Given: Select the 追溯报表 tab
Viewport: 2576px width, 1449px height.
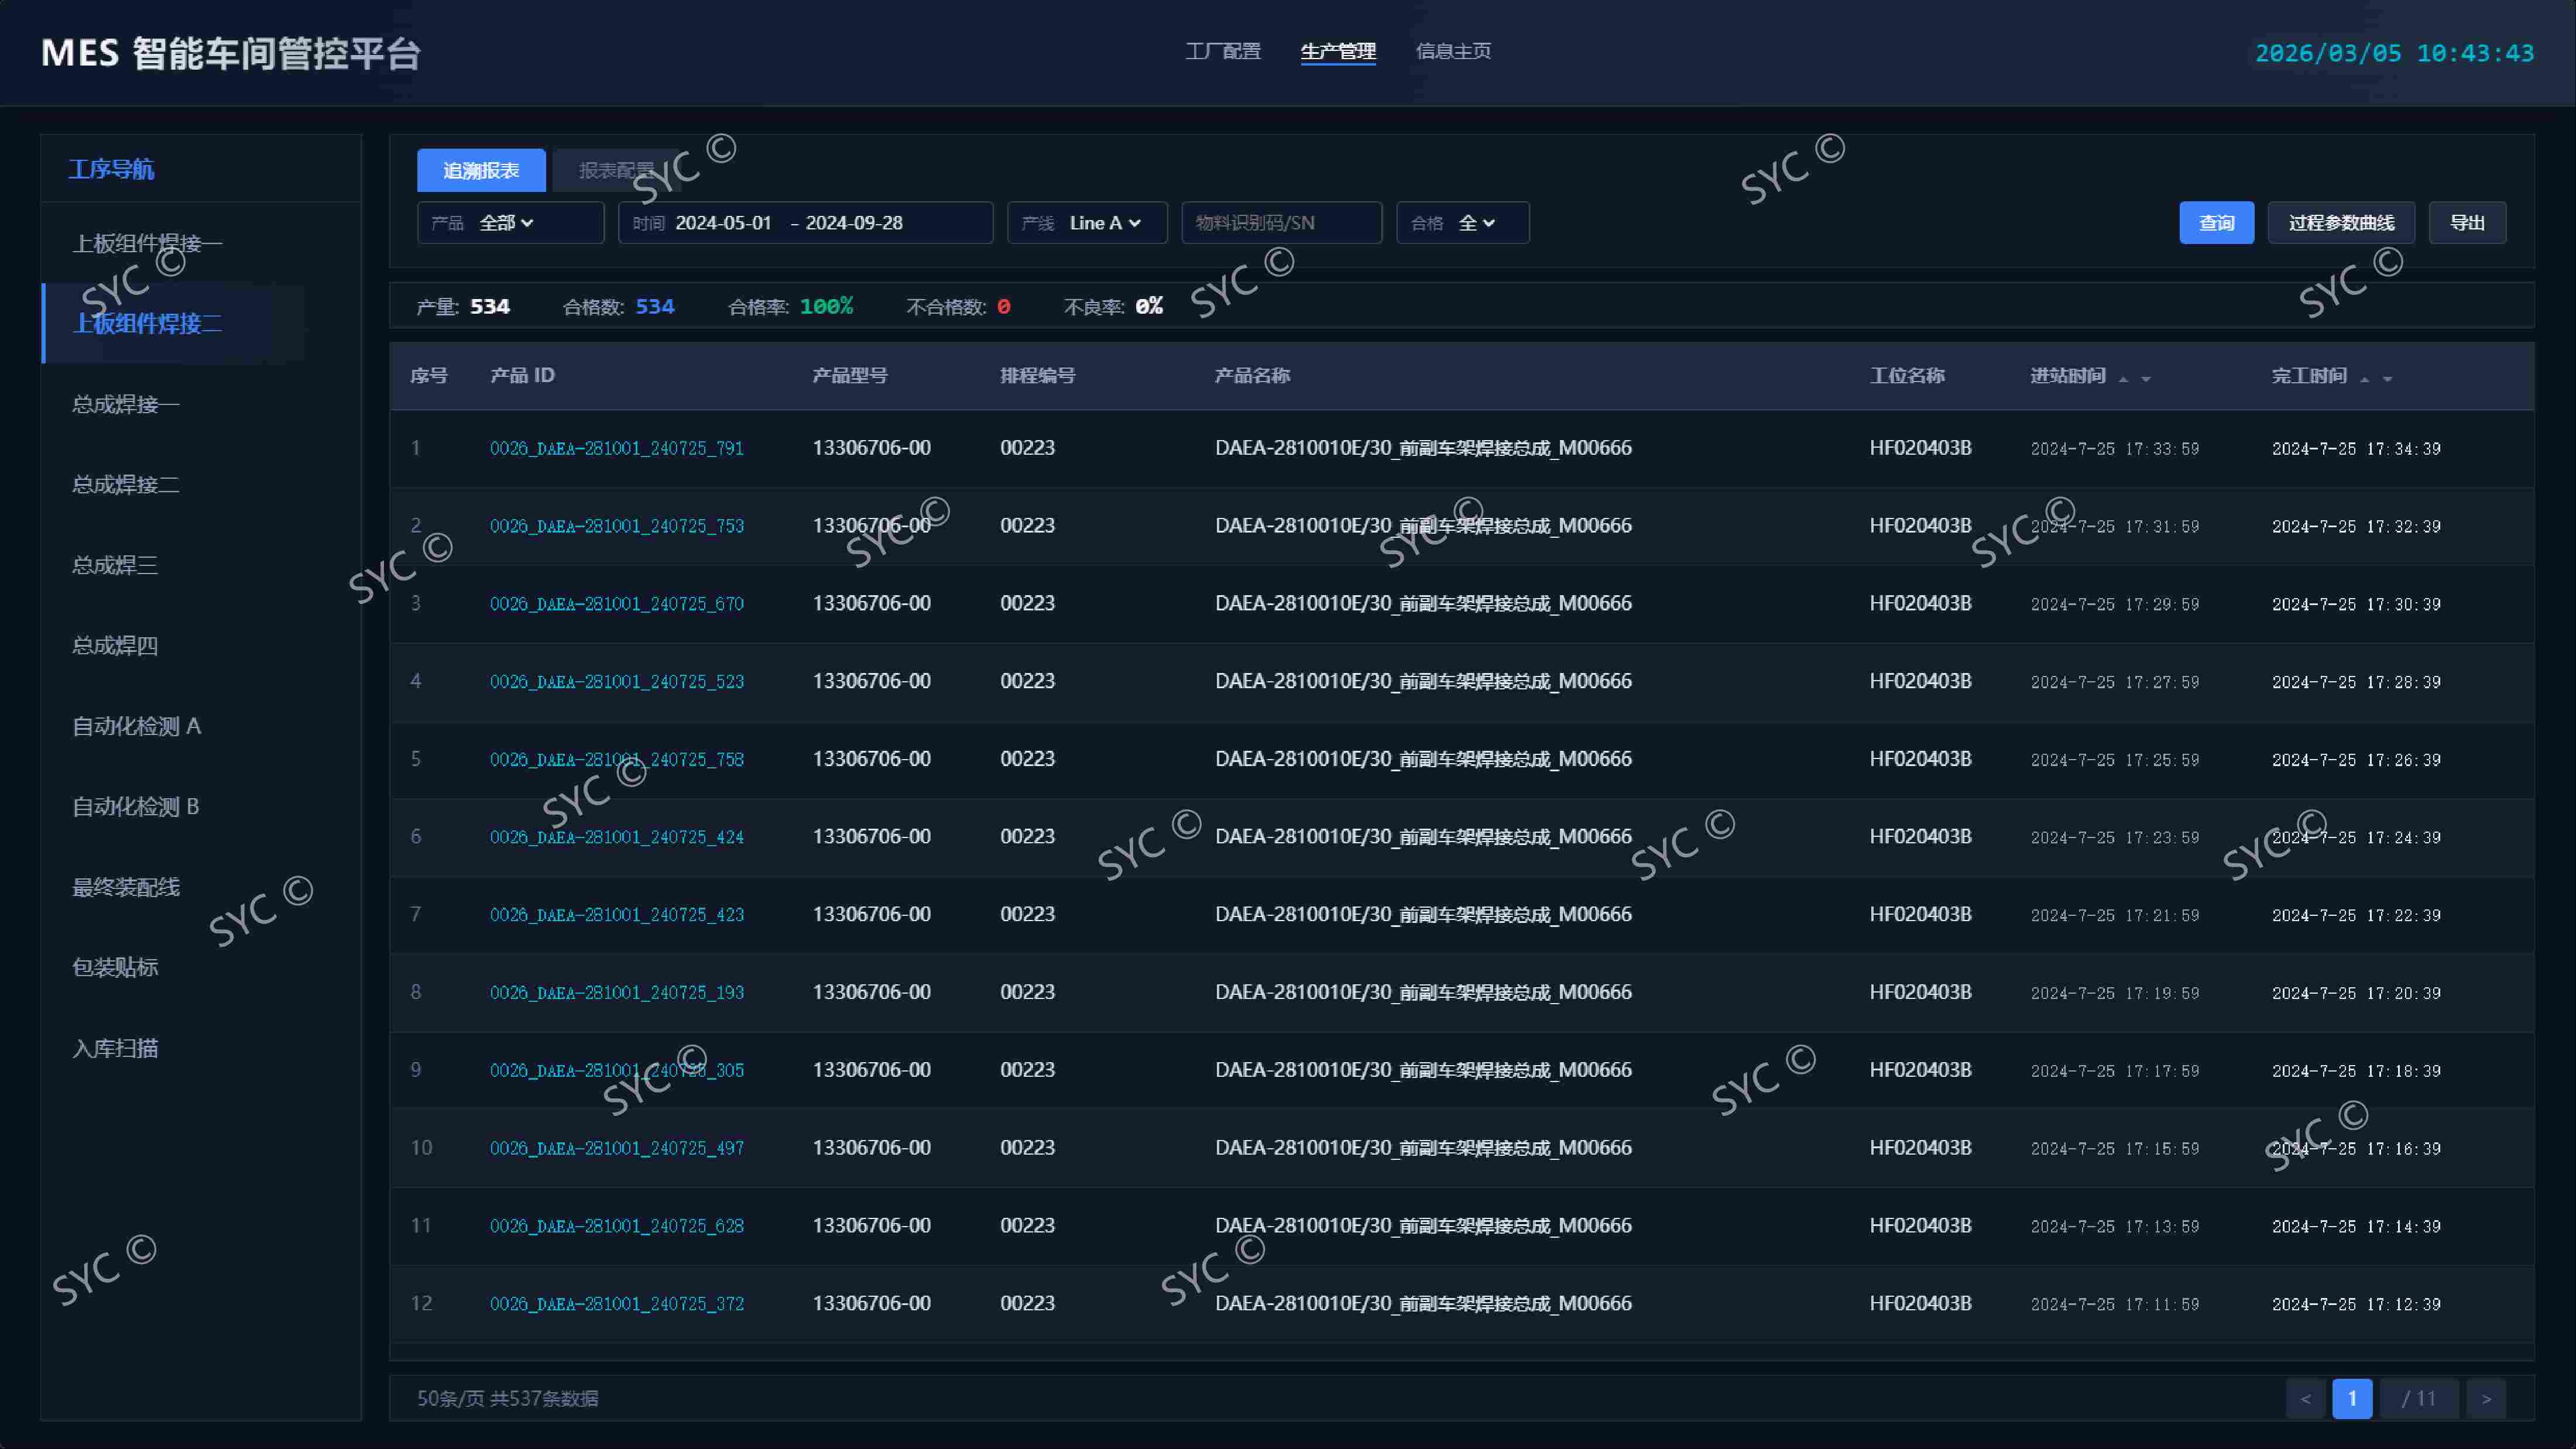Looking at the screenshot, I should coord(481,171).
